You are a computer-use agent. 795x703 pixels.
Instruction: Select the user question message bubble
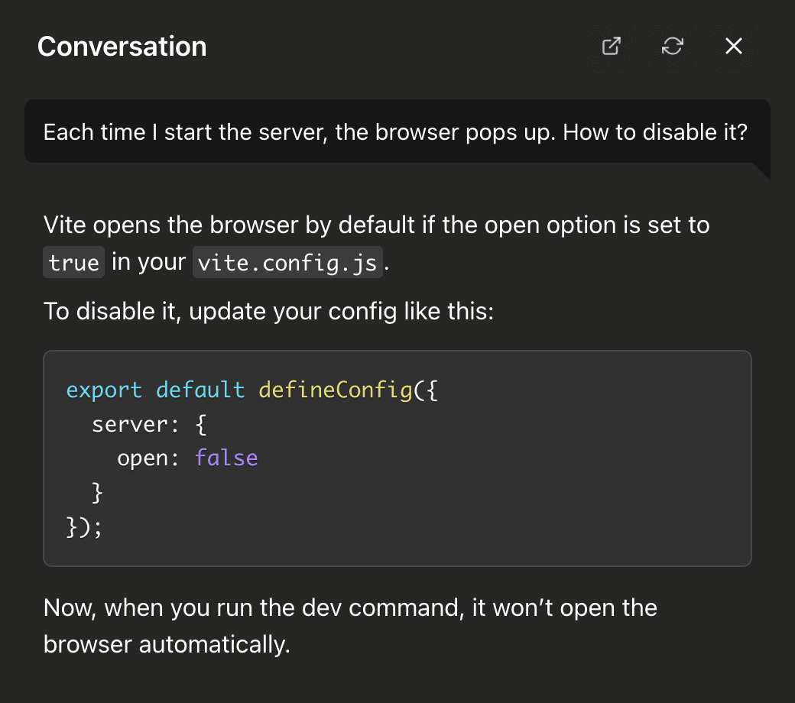pyautogui.click(x=394, y=132)
